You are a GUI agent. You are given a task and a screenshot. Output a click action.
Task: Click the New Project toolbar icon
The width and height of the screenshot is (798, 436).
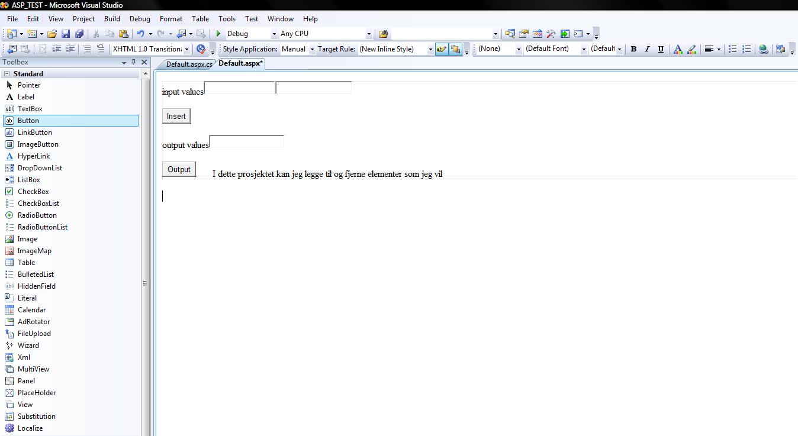coord(11,34)
